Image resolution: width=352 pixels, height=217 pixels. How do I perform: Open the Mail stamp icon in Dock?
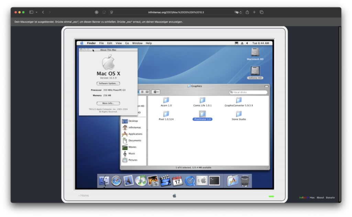(129, 181)
